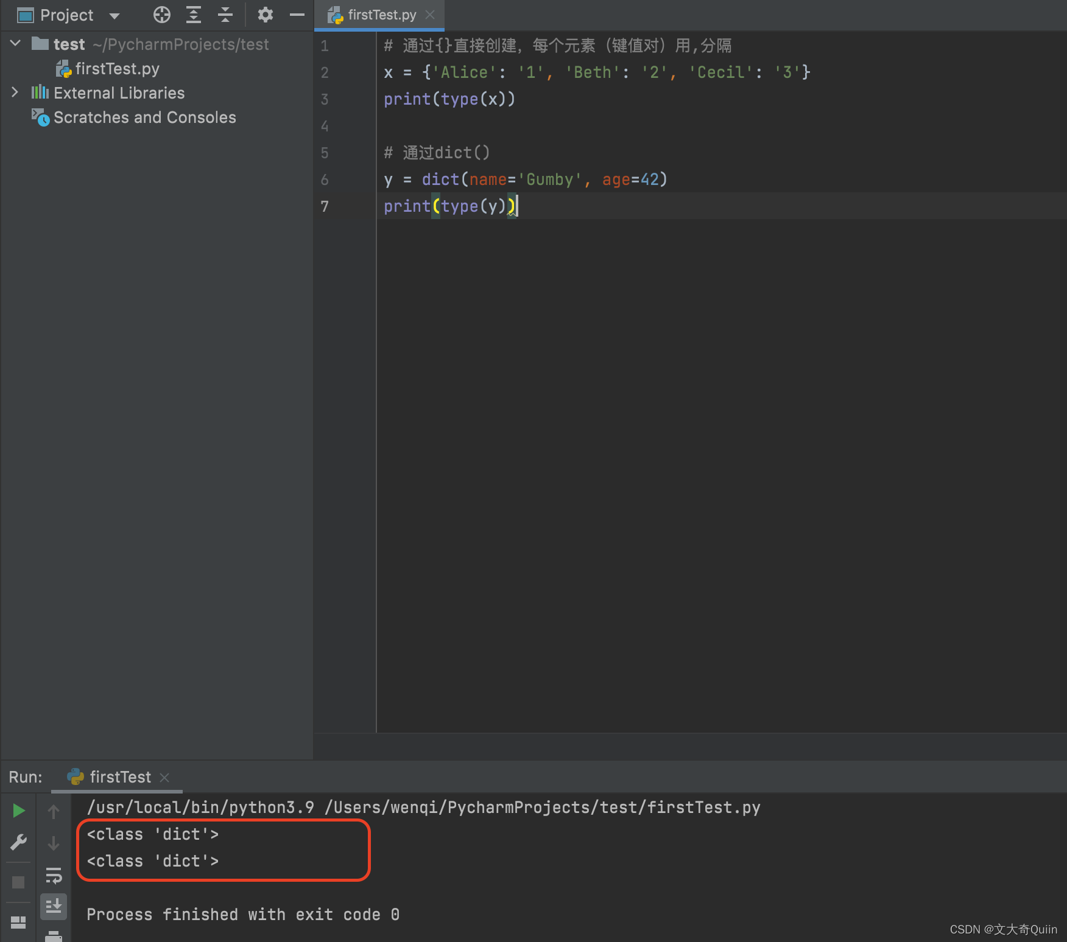This screenshot has width=1067, height=942.
Task: Click the restore layout icon in the Run panel
Action: [18, 923]
